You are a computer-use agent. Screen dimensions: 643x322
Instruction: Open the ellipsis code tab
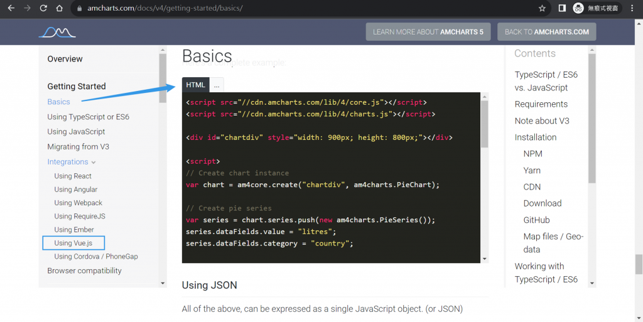coord(217,85)
